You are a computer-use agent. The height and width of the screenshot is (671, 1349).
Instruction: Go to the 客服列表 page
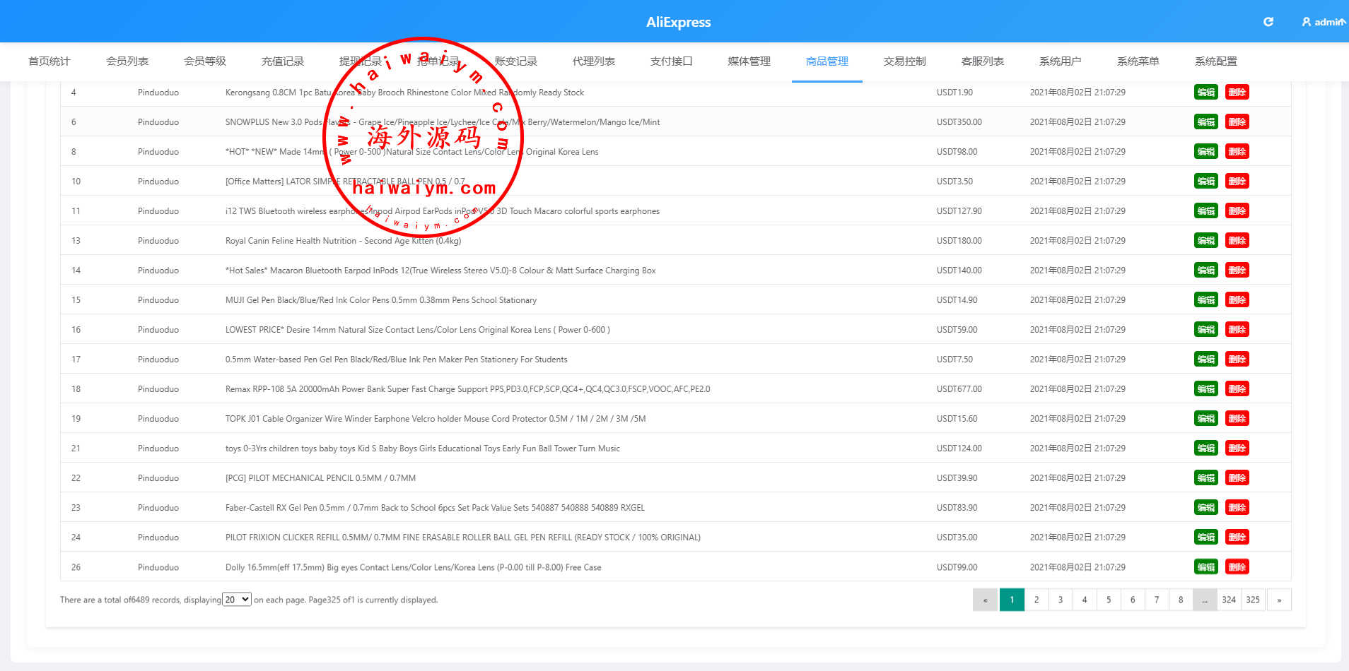[983, 61]
